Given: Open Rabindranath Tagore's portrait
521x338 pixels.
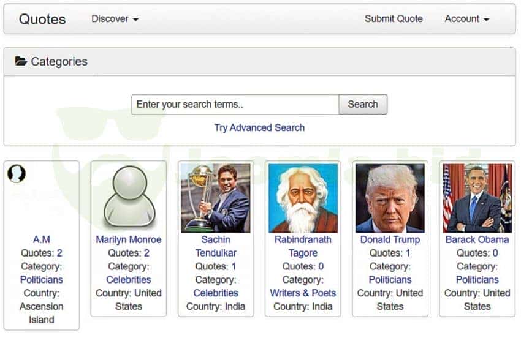Looking at the screenshot, I should [303, 198].
